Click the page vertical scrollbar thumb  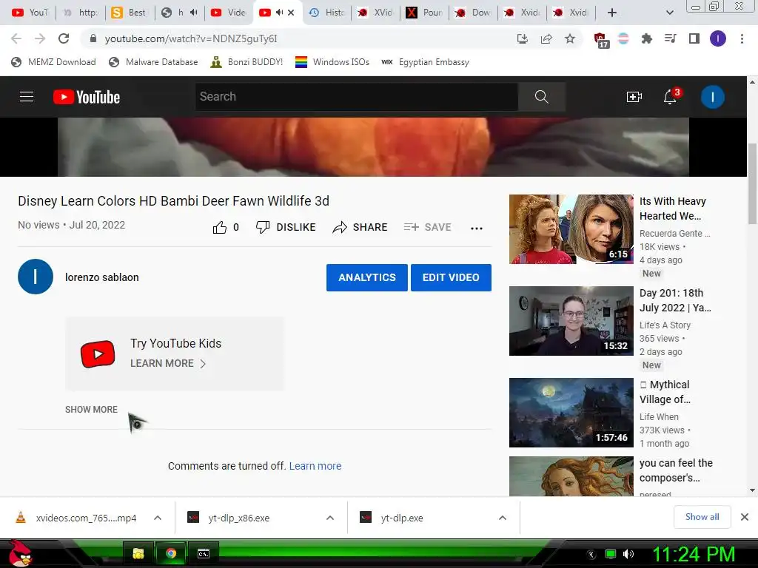tap(752, 183)
